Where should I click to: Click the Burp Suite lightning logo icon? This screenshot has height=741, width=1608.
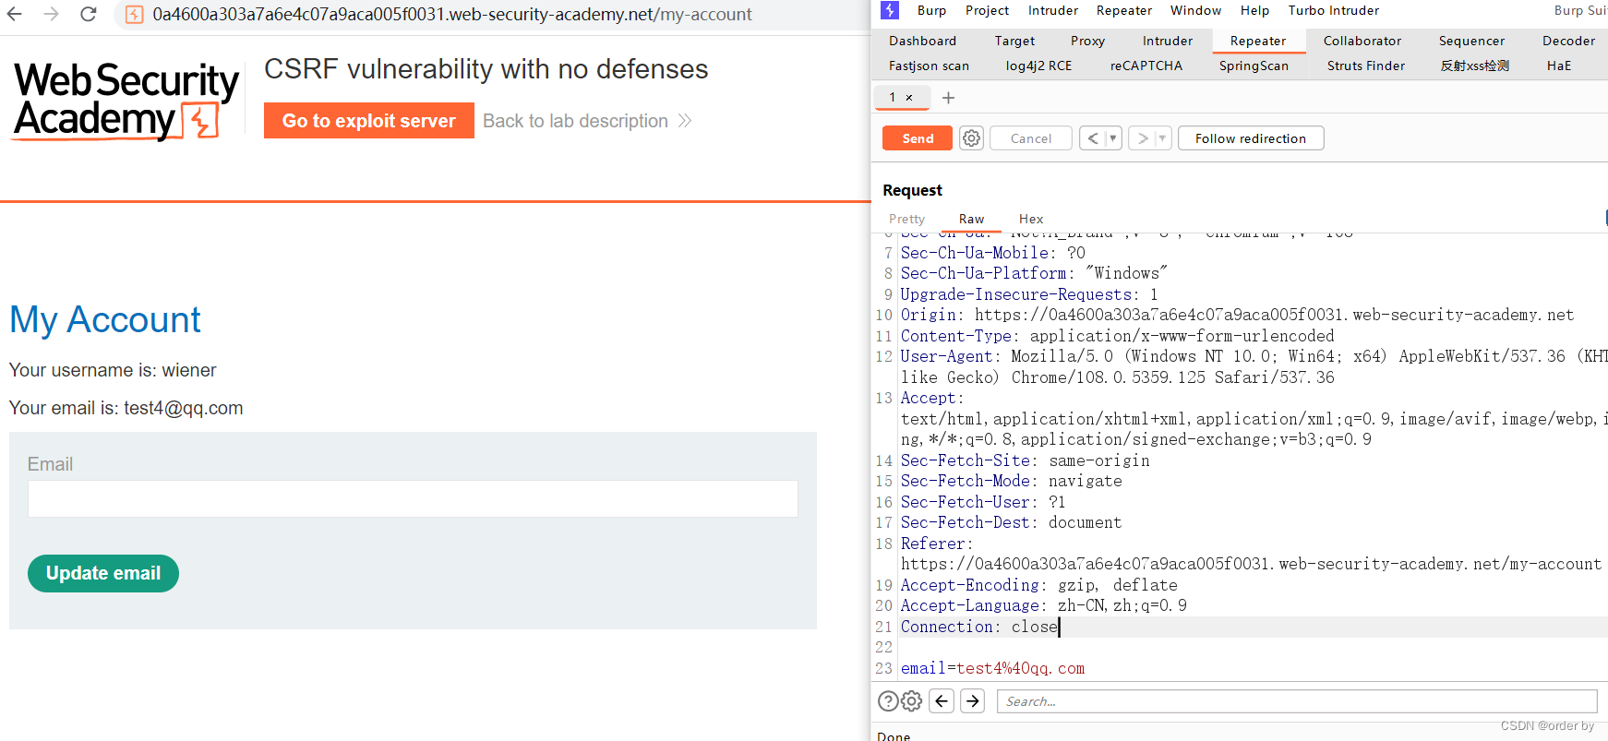pos(890,10)
